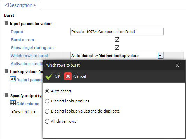This screenshot has width=186, height=139.
Task: Collapse the Specify output type section
Action: [x=6, y=95]
